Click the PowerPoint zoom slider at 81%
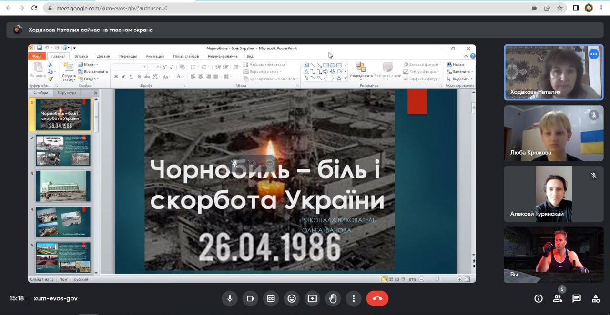This screenshot has width=610, height=315. click(x=437, y=279)
